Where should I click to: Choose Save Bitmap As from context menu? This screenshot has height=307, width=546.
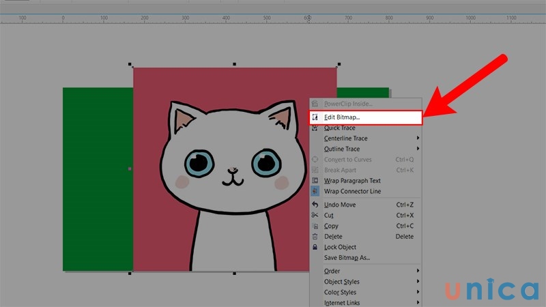(347, 258)
